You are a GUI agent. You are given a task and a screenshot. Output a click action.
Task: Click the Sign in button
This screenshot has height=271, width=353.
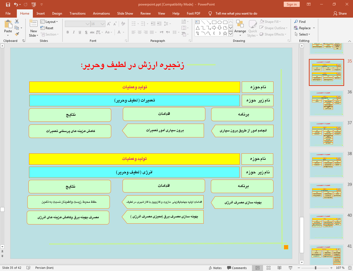pos(291,4)
